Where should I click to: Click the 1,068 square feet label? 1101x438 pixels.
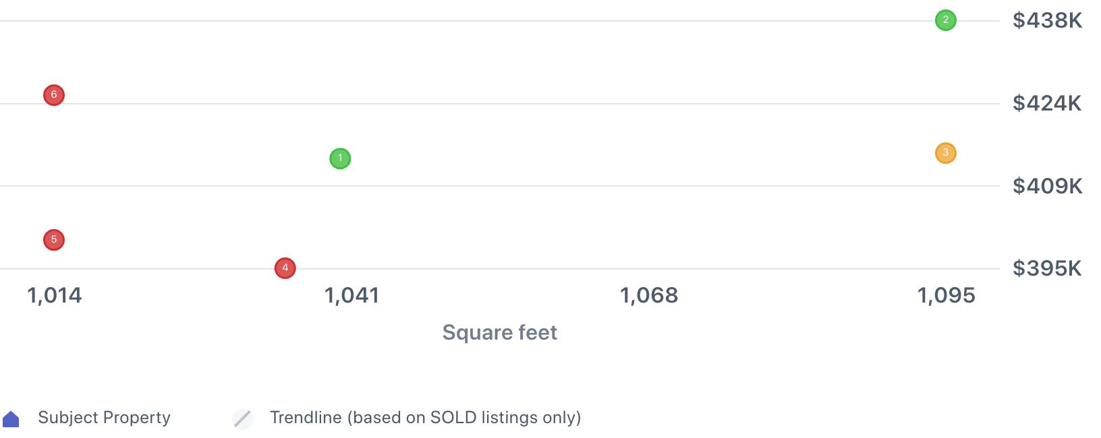coord(648,295)
